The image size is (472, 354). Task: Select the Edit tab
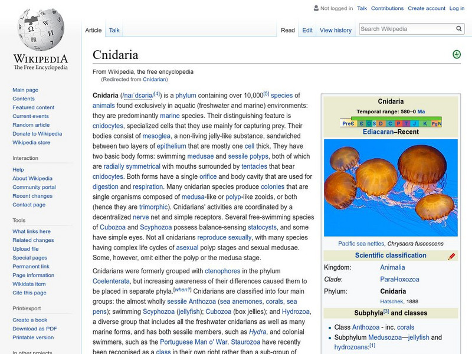(x=307, y=29)
